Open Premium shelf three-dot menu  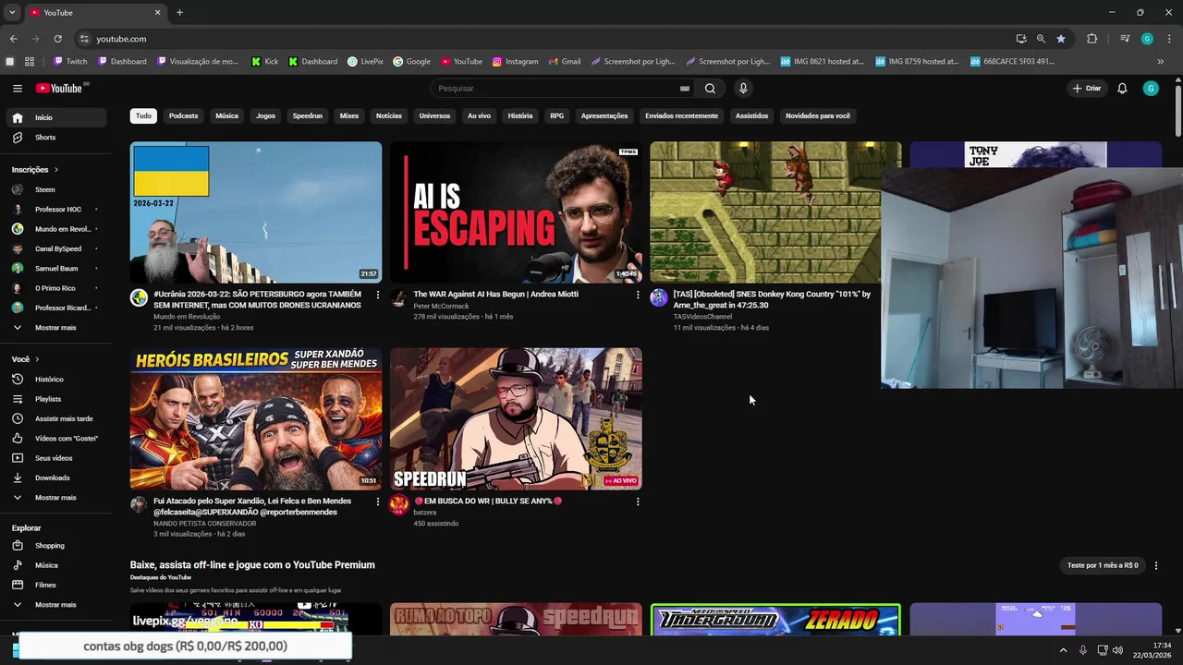click(x=1155, y=565)
